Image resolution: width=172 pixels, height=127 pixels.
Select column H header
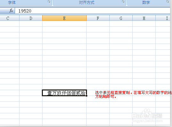click(x=144, y=18)
